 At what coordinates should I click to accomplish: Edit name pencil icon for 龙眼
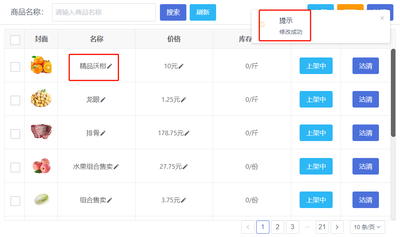tap(103, 100)
